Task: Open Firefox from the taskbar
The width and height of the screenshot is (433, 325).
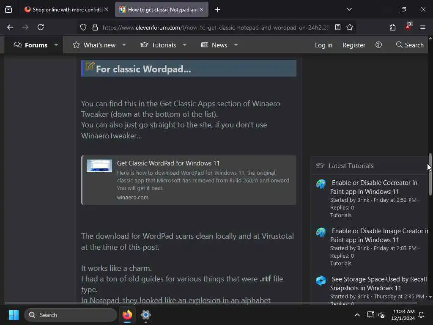Action: [127, 315]
